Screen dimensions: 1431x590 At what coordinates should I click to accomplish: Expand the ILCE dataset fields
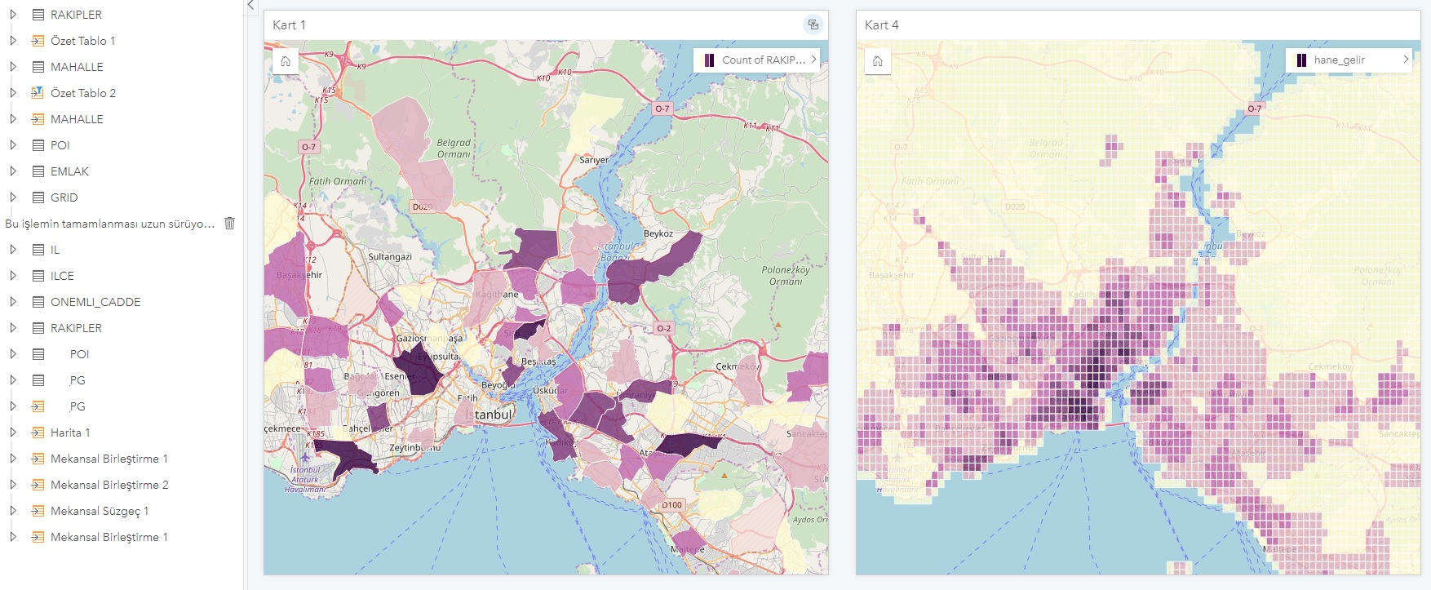(13, 276)
